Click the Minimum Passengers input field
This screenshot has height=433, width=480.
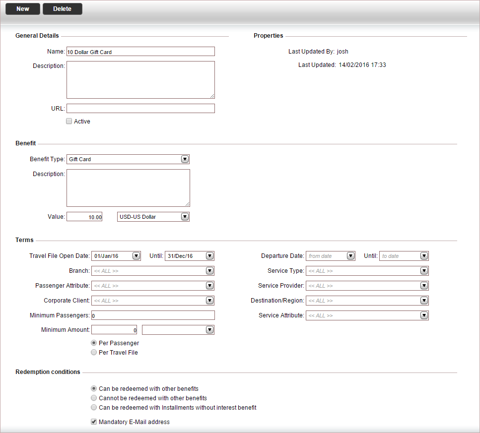(153, 315)
